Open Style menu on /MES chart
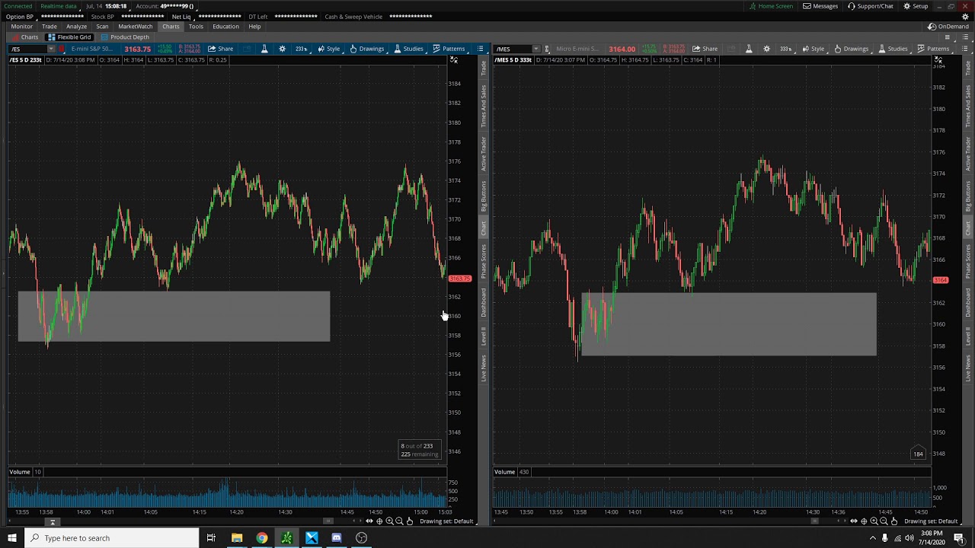975x548 pixels. coord(814,49)
